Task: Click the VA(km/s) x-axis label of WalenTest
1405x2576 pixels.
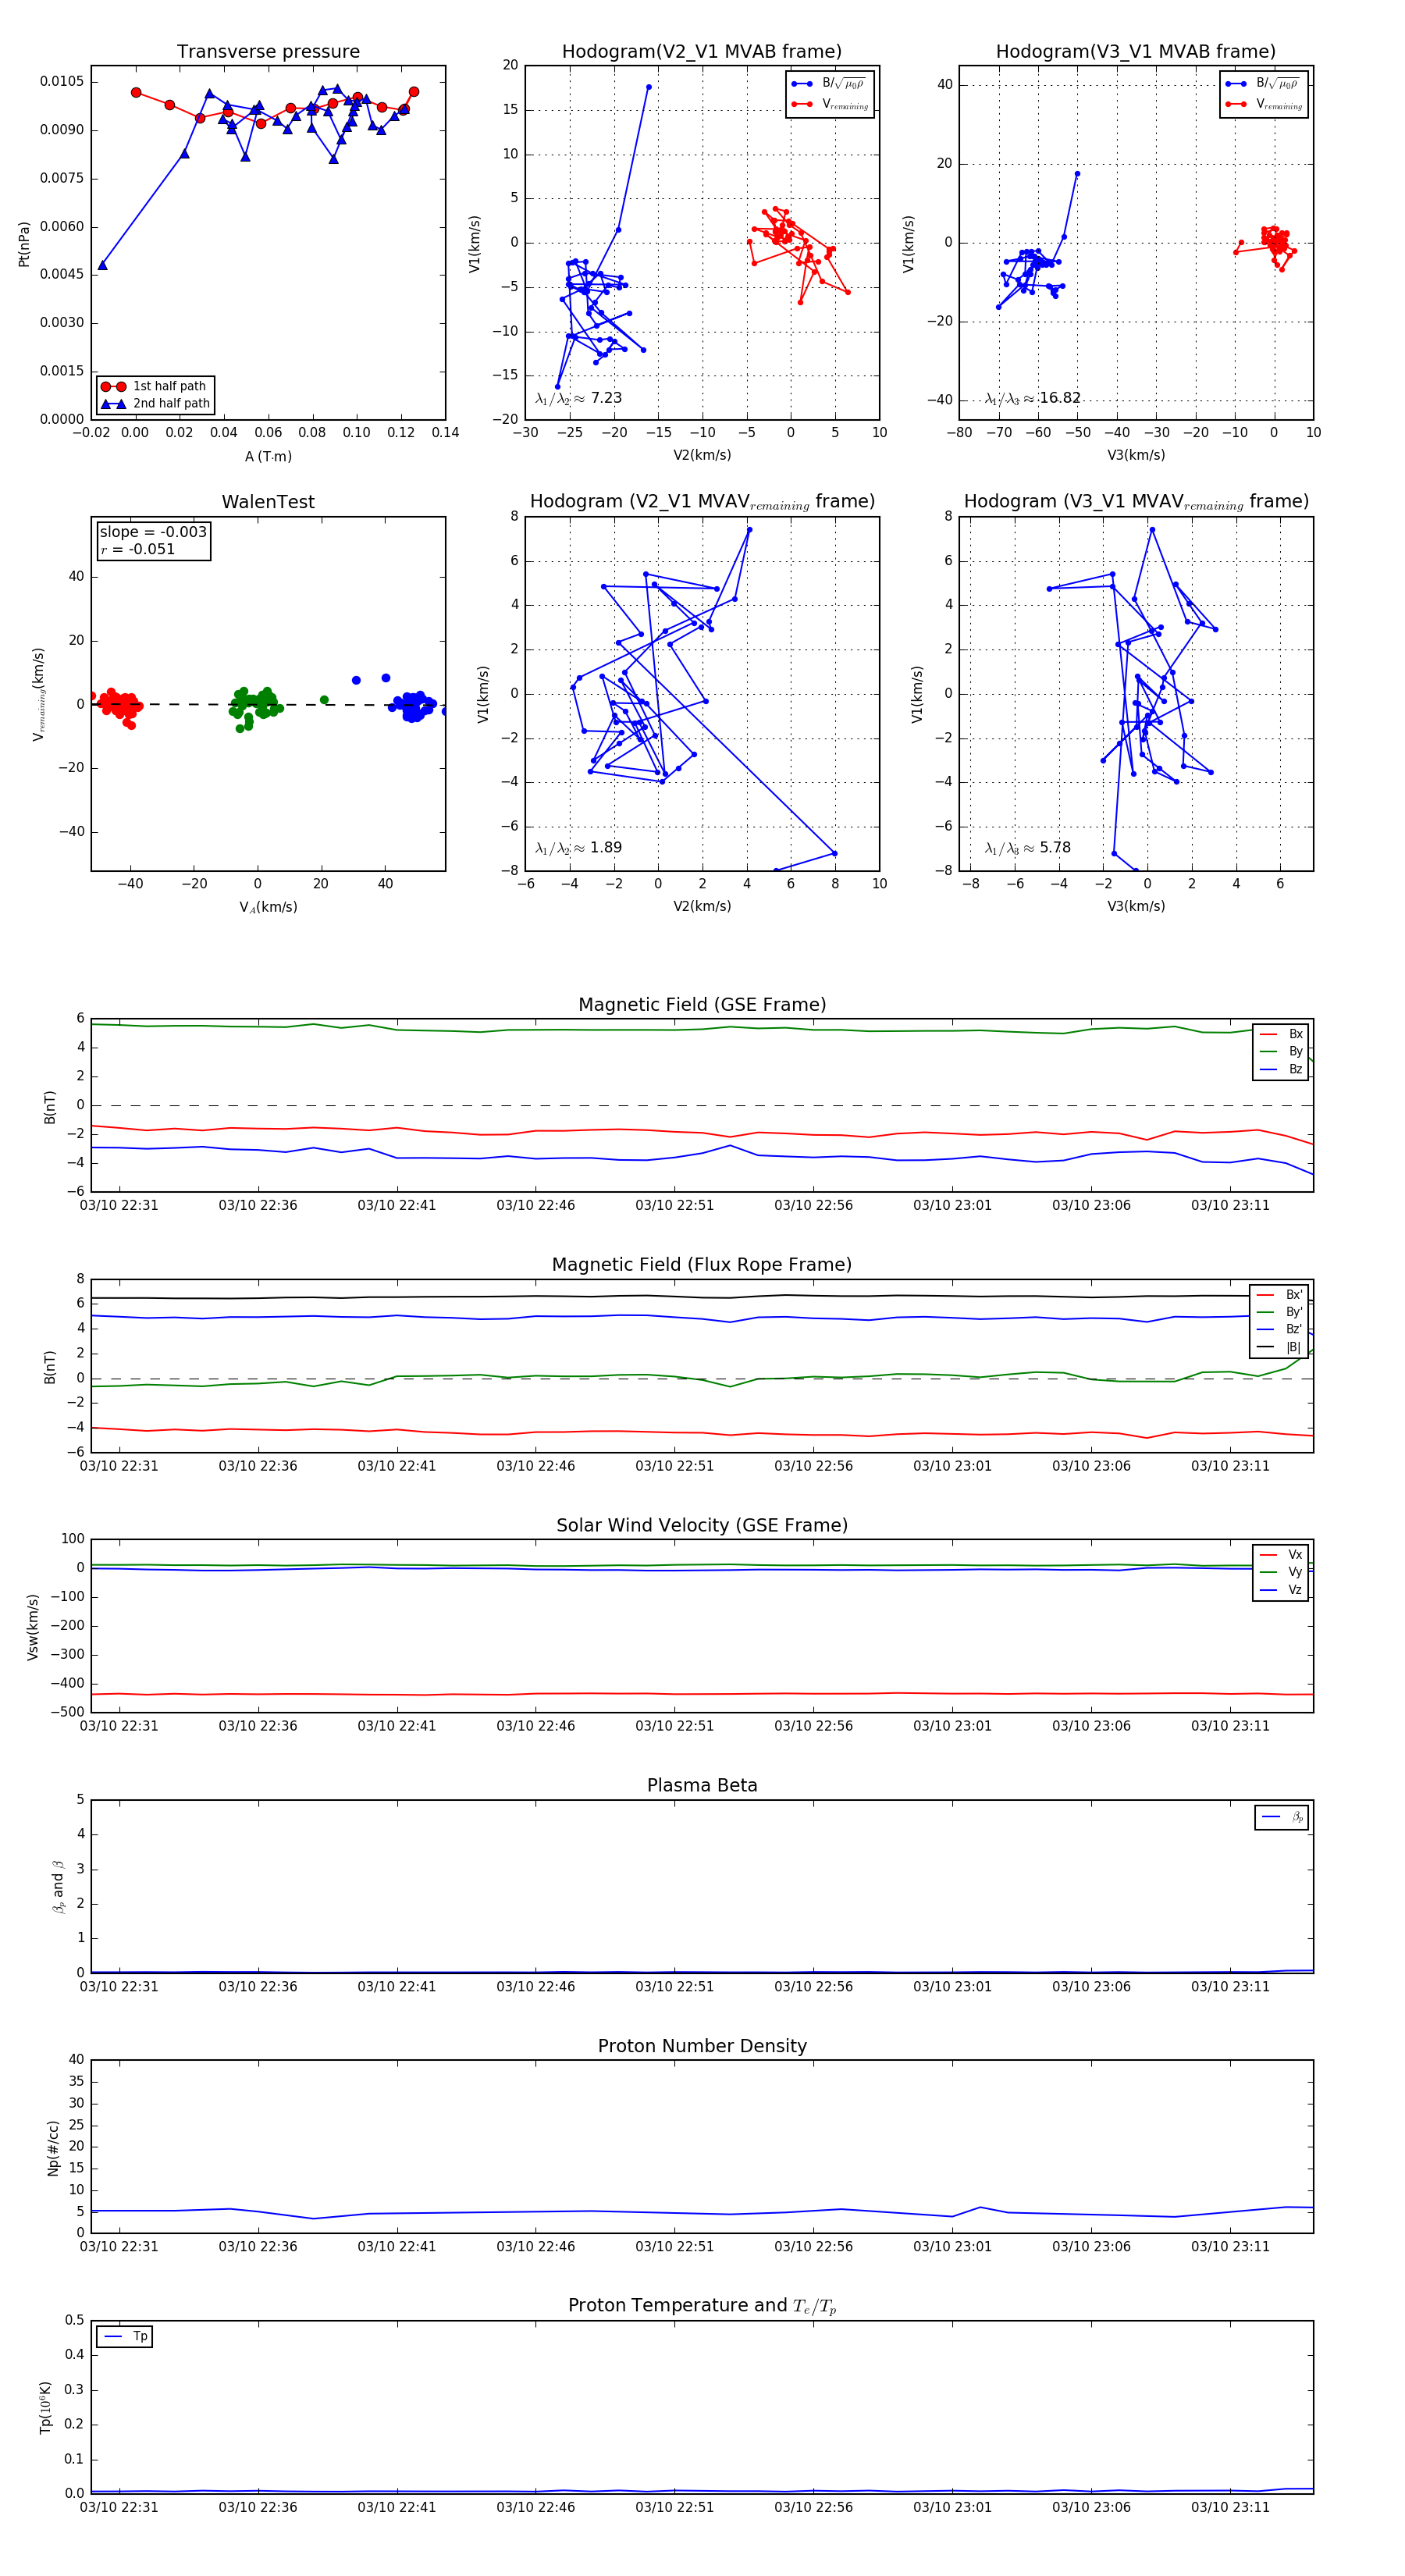Action: pyautogui.click(x=268, y=908)
